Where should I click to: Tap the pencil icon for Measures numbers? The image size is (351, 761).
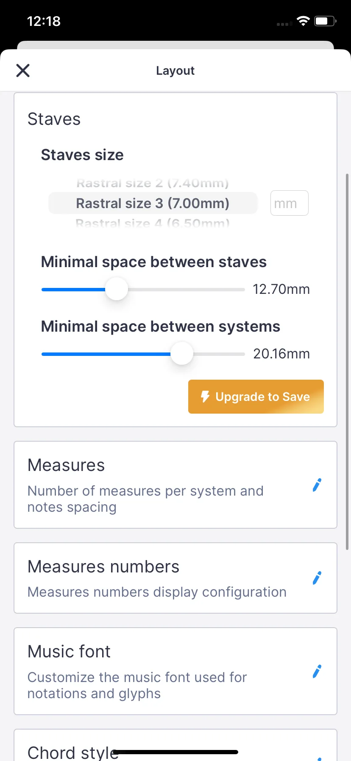tap(317, 578)
